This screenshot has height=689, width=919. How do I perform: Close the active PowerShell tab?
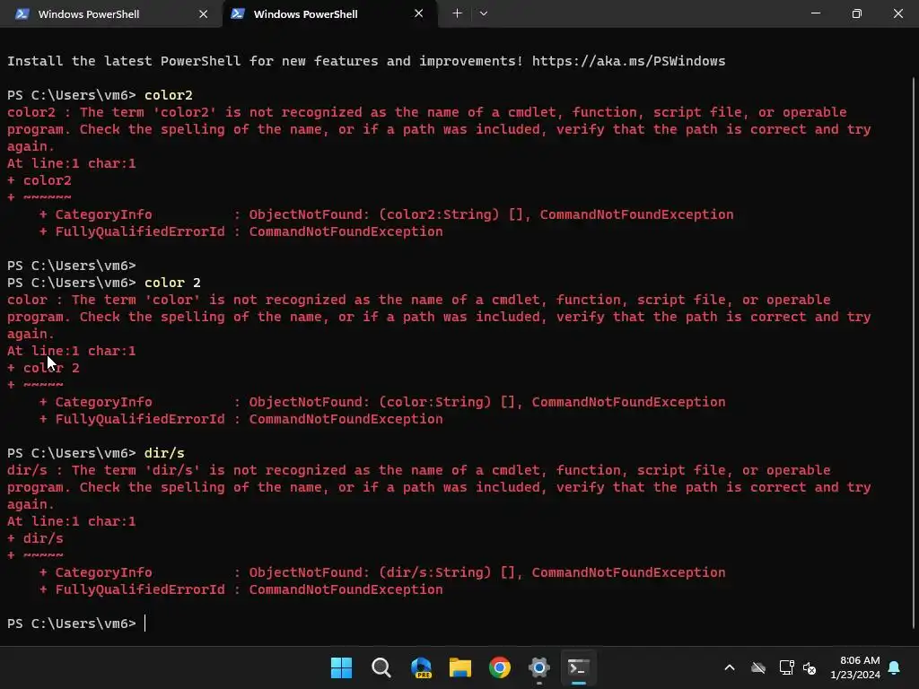[418, 13]
